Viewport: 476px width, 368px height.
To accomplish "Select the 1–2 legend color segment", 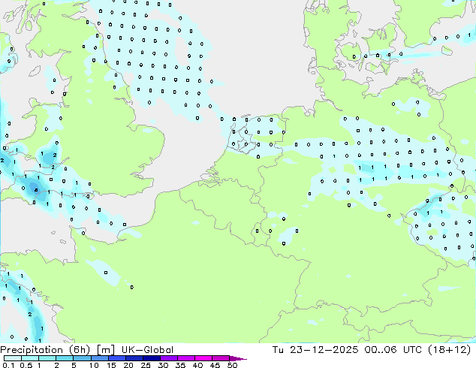I will tap(47, 358).
